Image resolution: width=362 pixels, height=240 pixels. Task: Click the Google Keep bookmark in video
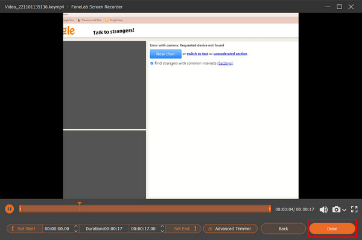[114, 20]
